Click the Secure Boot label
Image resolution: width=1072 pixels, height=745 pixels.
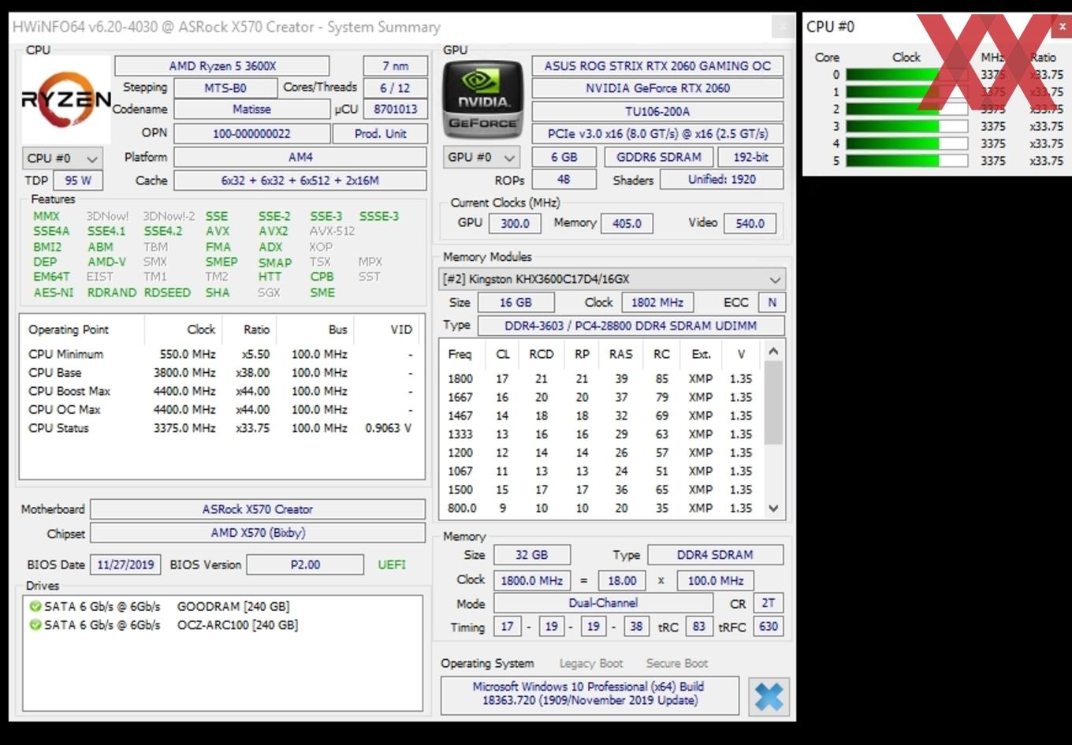tap(677, 664)
